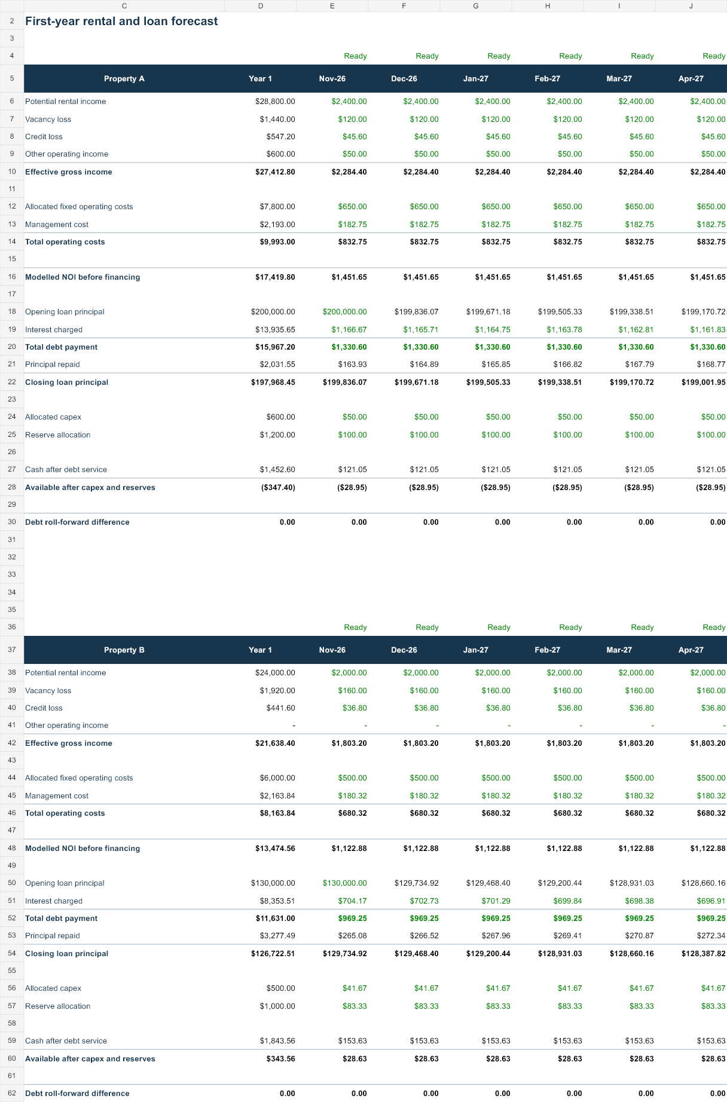The height and width of the screenshot is (1102, 727).
Task: Select Property B effective gross income $21,638.40
Action: pos(275,743)
